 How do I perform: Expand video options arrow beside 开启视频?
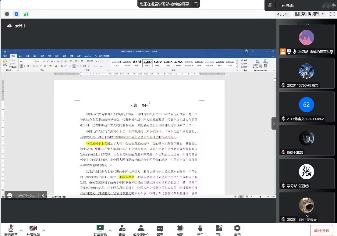point(44,230)
